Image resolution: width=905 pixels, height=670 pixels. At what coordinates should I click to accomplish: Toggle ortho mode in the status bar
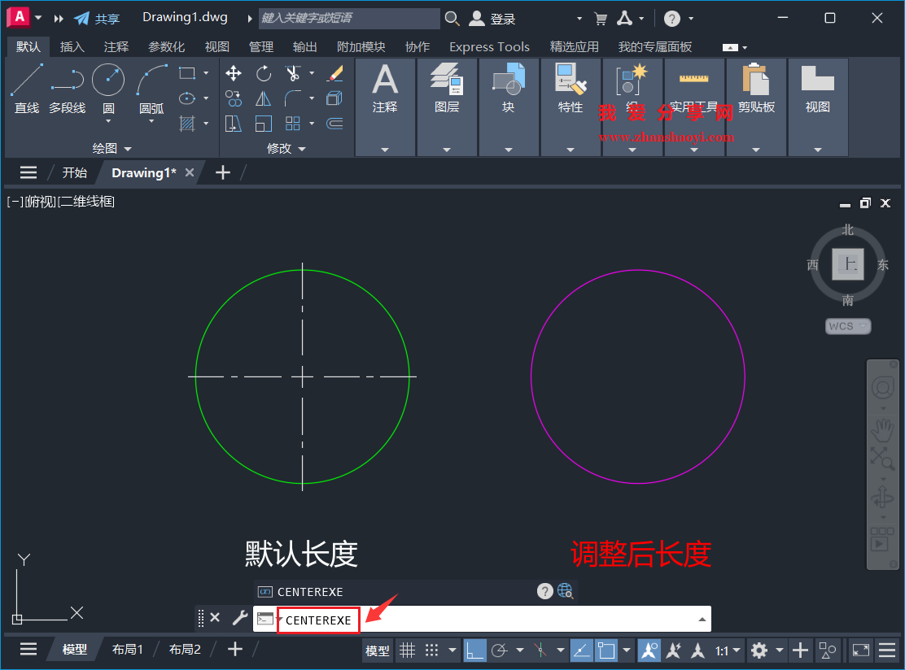474,650
